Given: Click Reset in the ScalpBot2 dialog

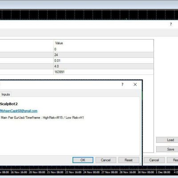Looking at the screenshot, I should (x=129, y=160).
